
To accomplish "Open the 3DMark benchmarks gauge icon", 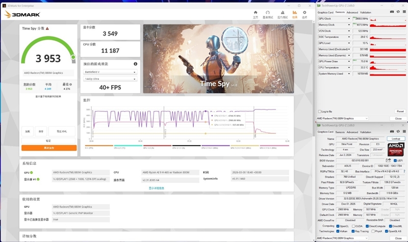I will 267,12.
